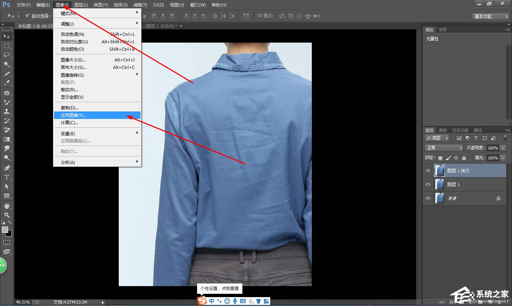
Task: Open the 基本功能 workspace dropdown
Action: (491, 17)
